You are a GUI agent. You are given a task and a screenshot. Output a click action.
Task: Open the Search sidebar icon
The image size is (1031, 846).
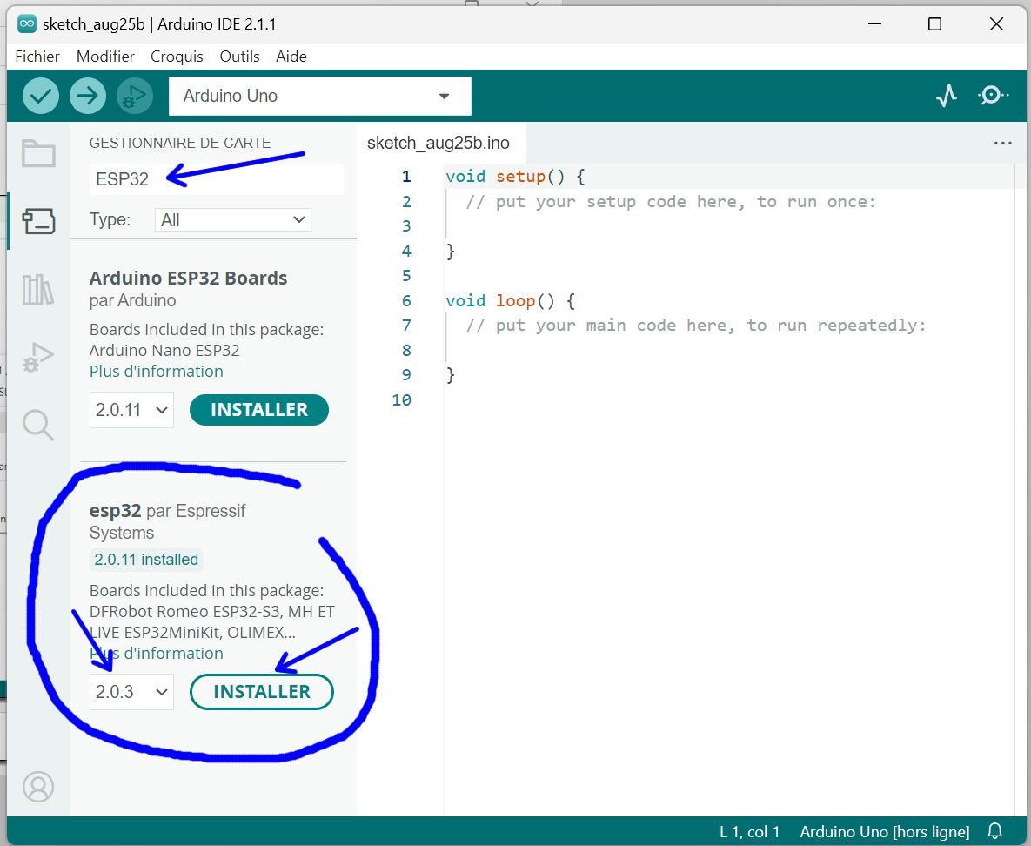[x=38, y=425]
